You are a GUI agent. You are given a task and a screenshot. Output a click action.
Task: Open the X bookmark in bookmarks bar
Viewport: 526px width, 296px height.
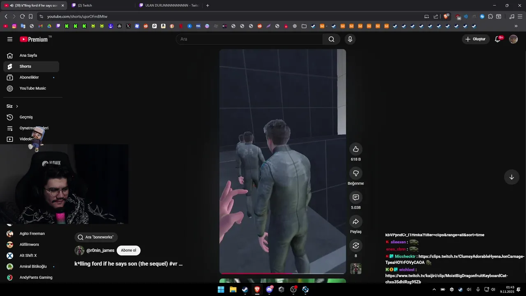click(128, 26)
